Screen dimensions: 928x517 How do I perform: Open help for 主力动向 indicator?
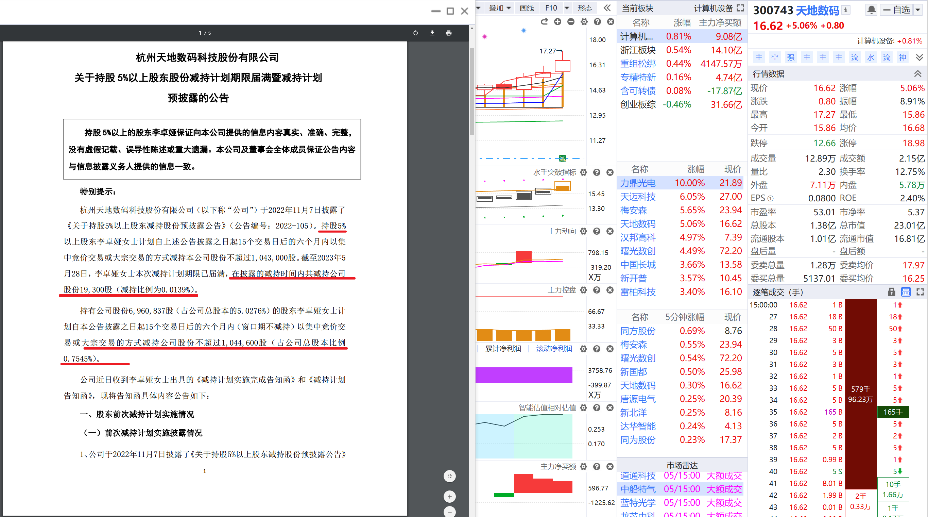pyautogui.click(x=597, y=231)
